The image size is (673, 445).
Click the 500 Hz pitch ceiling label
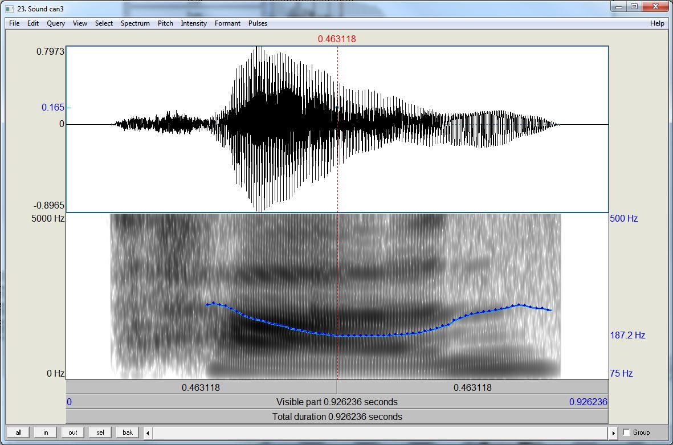(624, 218)
